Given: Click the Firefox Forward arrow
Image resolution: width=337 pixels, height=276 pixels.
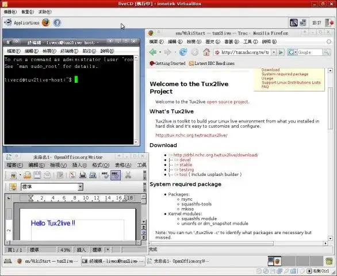Looking at the screenshot, I should [167, 52].
